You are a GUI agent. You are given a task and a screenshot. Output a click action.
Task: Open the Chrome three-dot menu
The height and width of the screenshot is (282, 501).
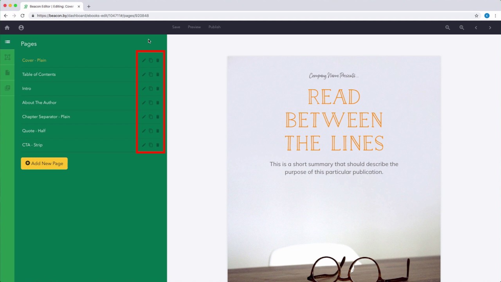[x=496, y=16]
